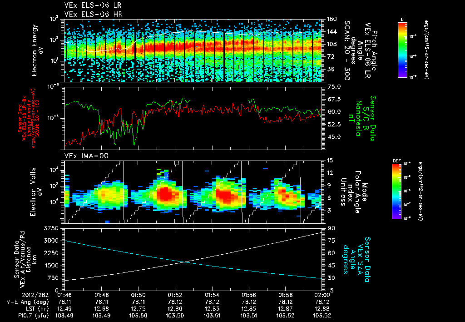Select the 'VEx IMA-00' panel title
The image size is (465, 322).
tap(87, 156)
